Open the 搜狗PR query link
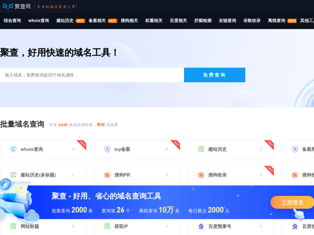The image size is (314, 235). tap(122, 175)
